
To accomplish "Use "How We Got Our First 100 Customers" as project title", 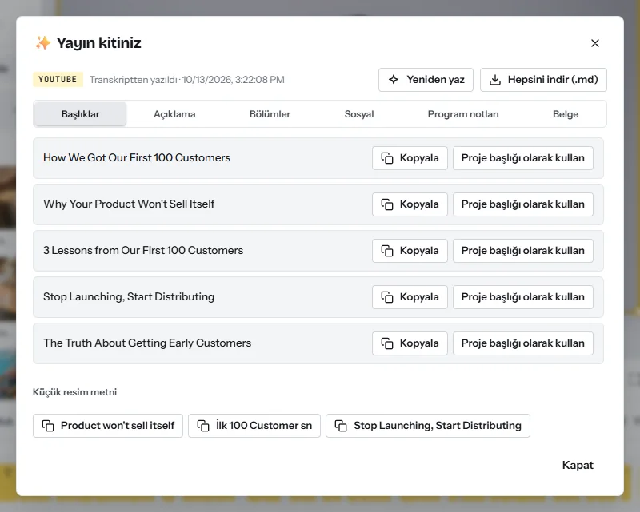I will [x=523, y=158].
